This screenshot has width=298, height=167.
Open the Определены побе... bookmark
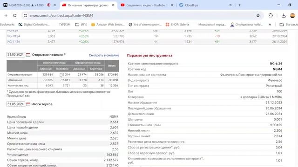point(246,25)
